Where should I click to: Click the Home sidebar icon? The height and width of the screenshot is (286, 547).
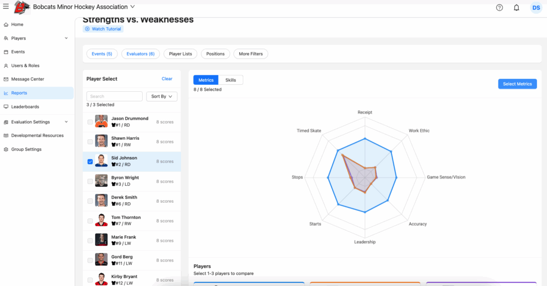click(x=6, y=25)
